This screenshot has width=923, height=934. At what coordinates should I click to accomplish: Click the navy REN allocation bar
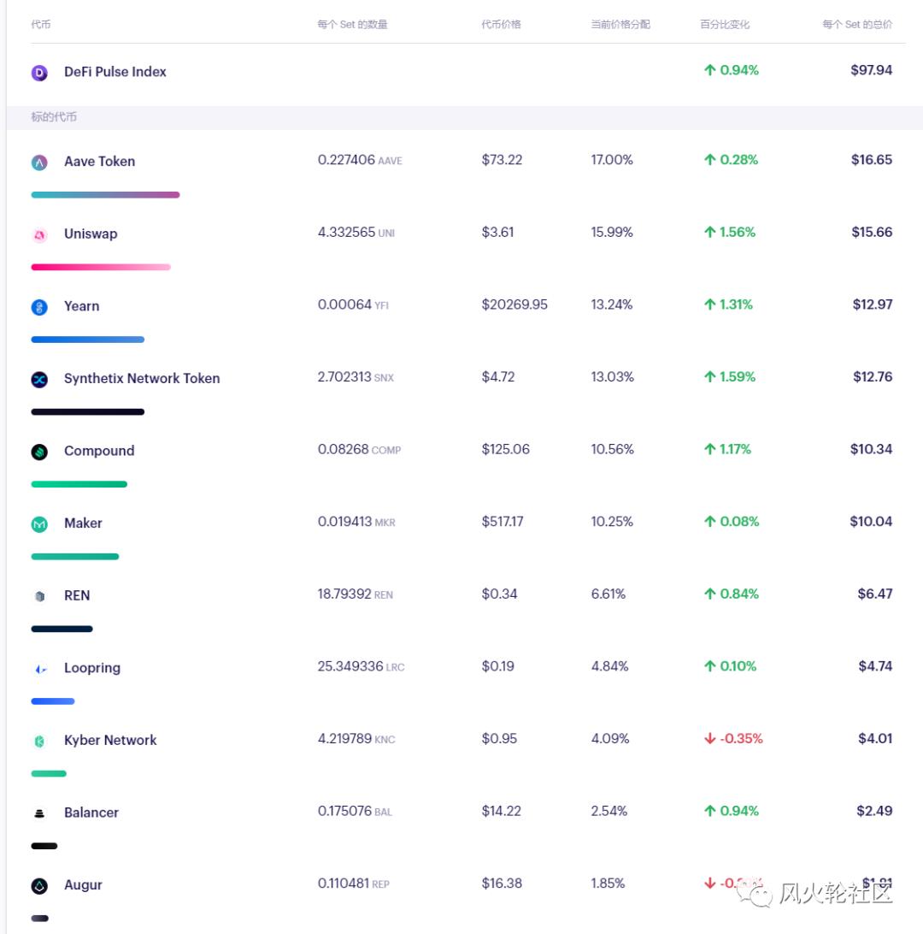[x=62, y=629]
